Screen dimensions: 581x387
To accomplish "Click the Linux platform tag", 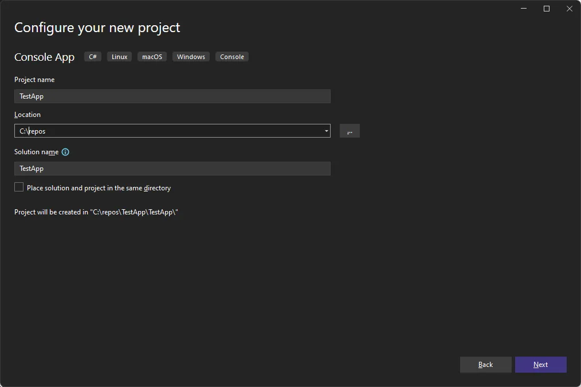I will (119, 56).
